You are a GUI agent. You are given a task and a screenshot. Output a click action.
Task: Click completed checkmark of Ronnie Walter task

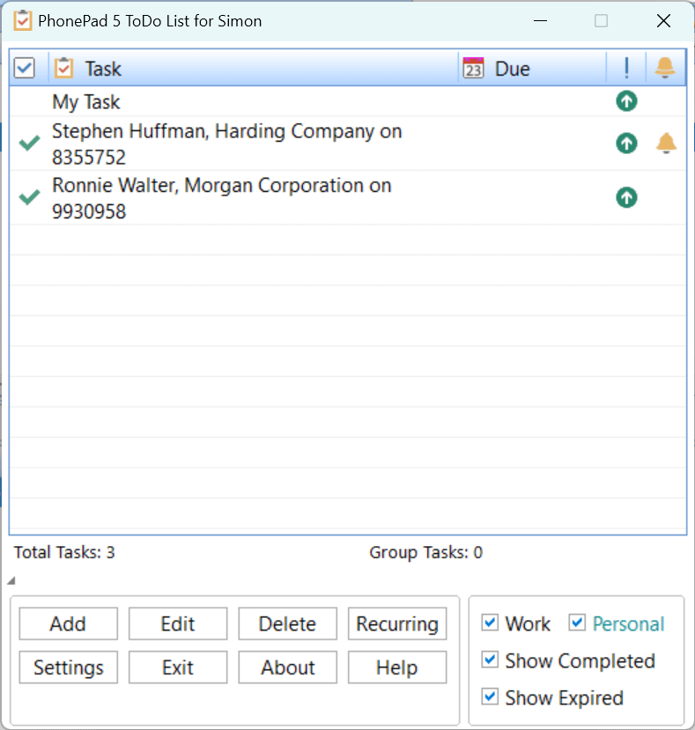coord(29,197)
